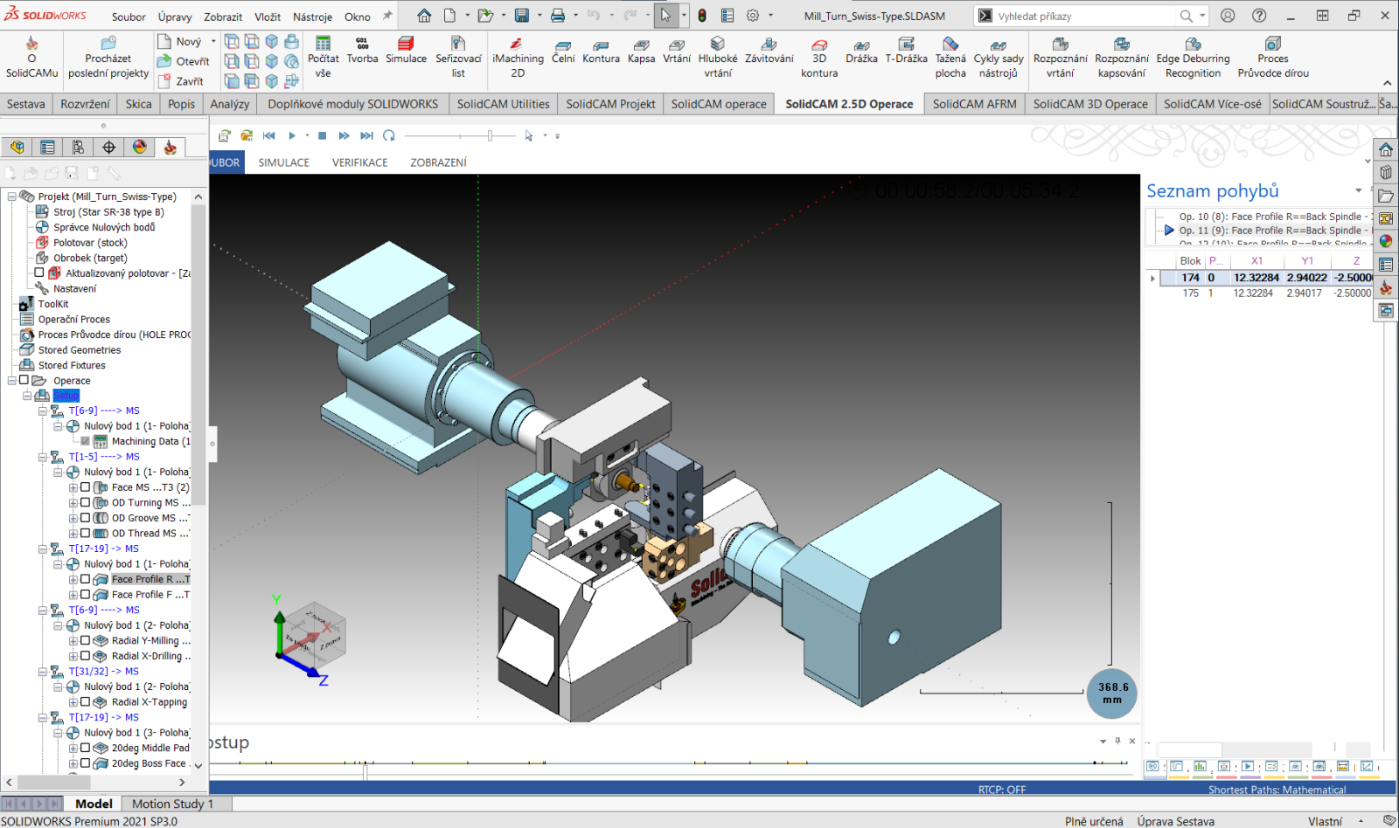Open the Options gear icon

(x=753, y=16)
